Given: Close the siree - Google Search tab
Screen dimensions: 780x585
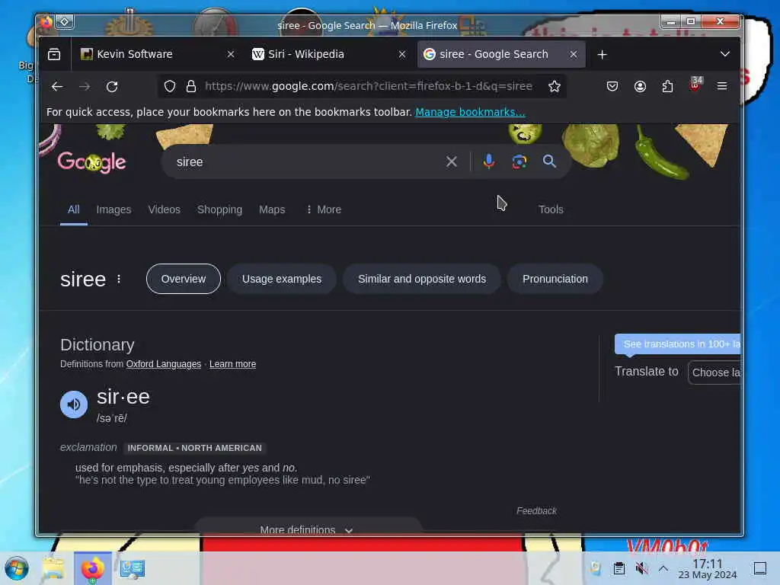Looking at the screenshot, I should point(574,54).
